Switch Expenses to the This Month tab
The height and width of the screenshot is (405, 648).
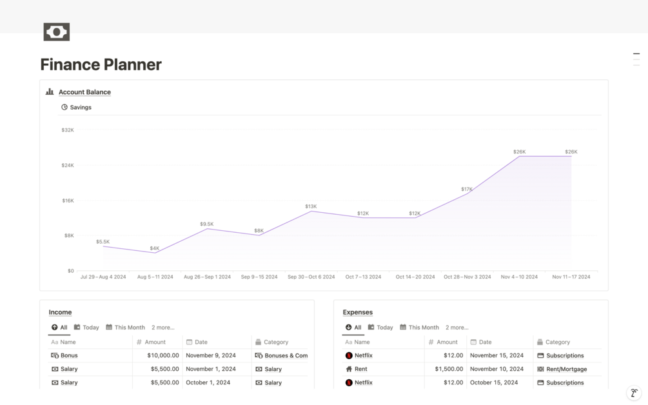tap(420, 328)
